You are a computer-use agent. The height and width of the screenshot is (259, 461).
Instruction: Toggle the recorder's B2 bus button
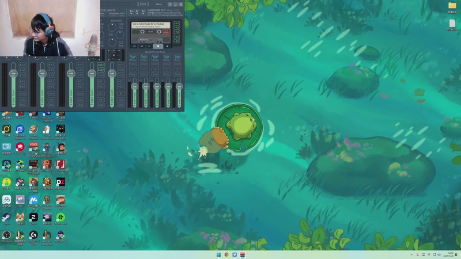pyautogui.click(x=176, y=41)
